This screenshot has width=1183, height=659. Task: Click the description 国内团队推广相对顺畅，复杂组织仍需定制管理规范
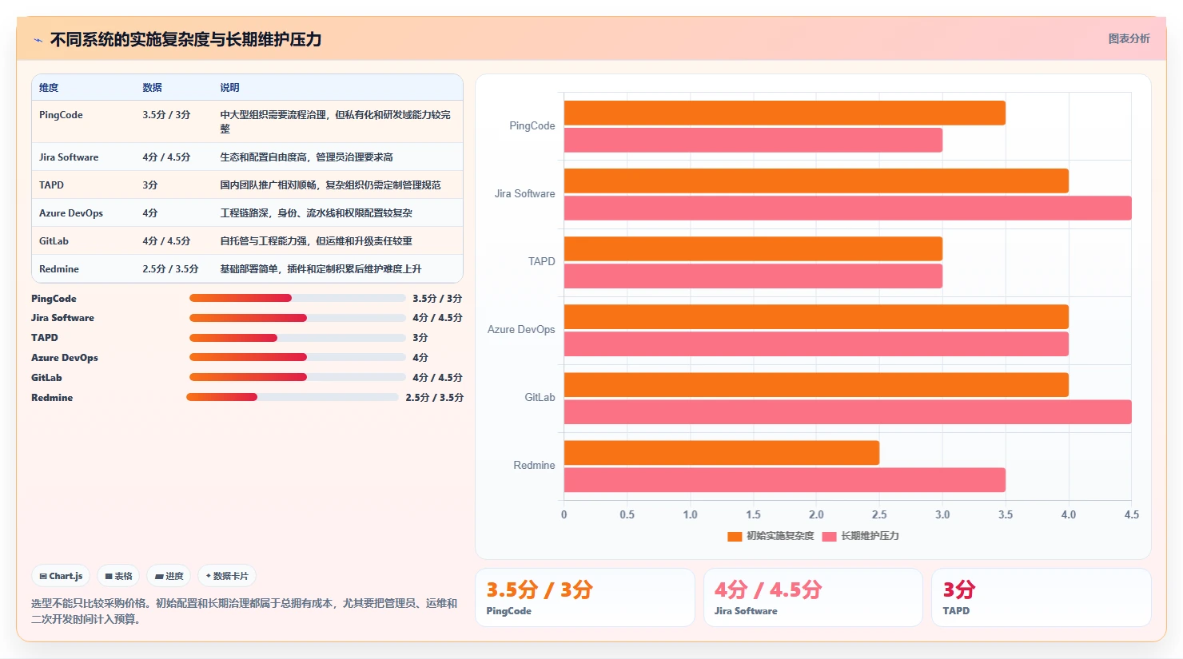(330, 185)
